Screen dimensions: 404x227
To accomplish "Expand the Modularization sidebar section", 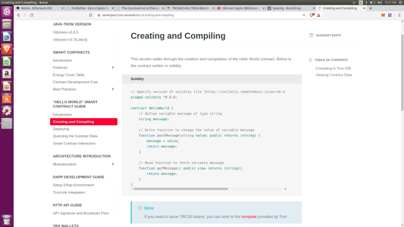I will (x=113, y=164).
